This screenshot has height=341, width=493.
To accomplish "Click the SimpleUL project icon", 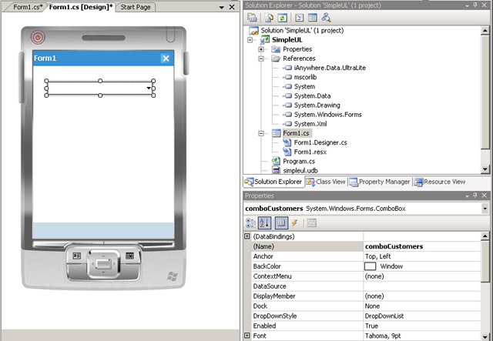I will [x=265, y=39].
